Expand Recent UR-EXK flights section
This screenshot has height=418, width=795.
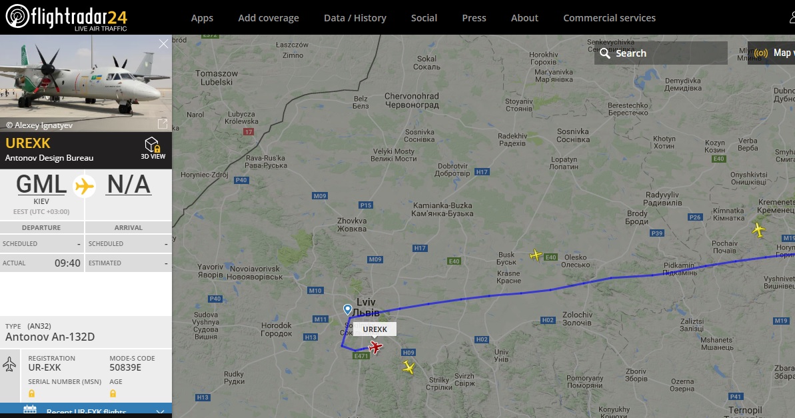tap(86, 411)
